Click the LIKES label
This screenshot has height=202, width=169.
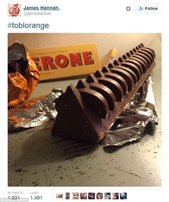tap(34, 193)
